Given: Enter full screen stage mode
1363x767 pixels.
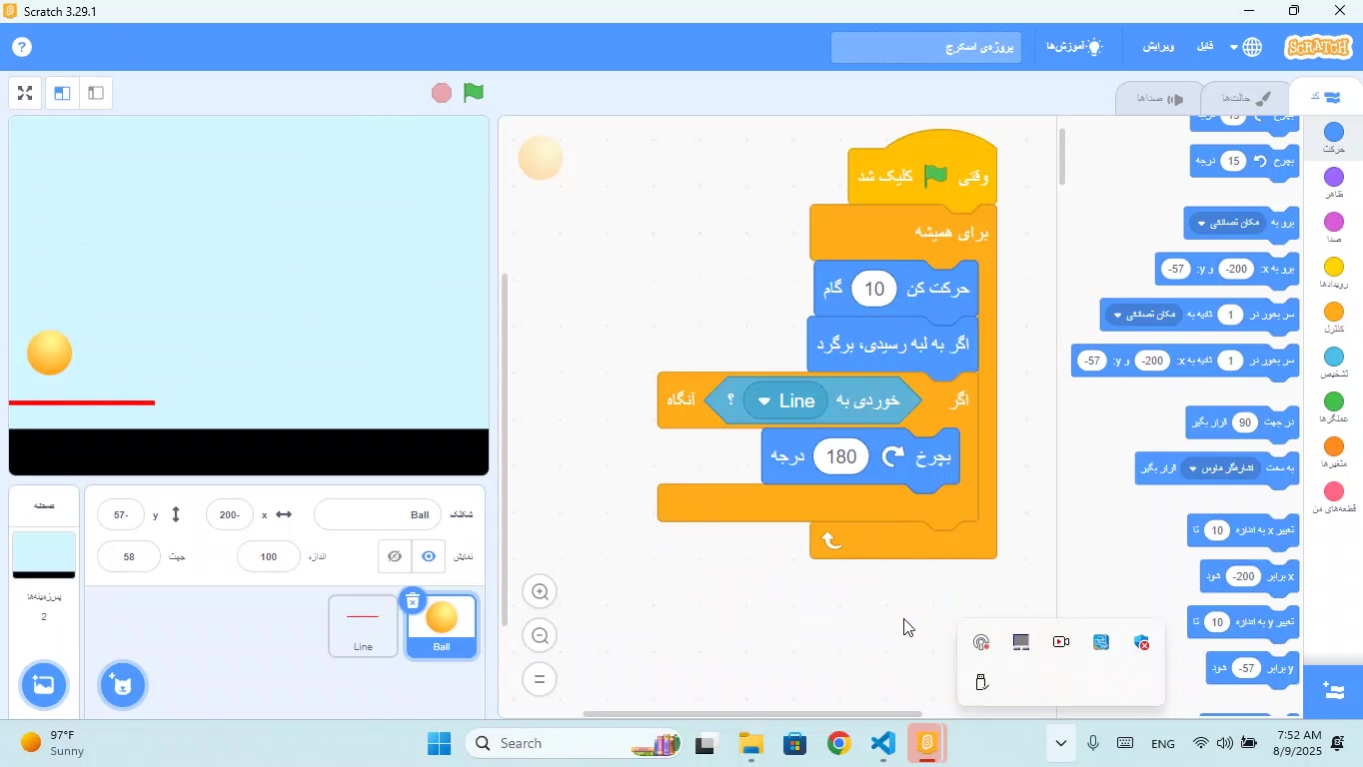Looking at the screenshot, I should [26, 93].
